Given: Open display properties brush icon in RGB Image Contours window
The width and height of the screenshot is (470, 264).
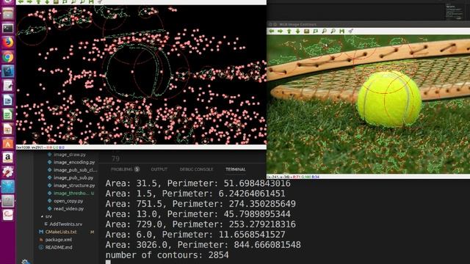Looking at the screenshot, I should pyautogui.click(x=351, y=31).
